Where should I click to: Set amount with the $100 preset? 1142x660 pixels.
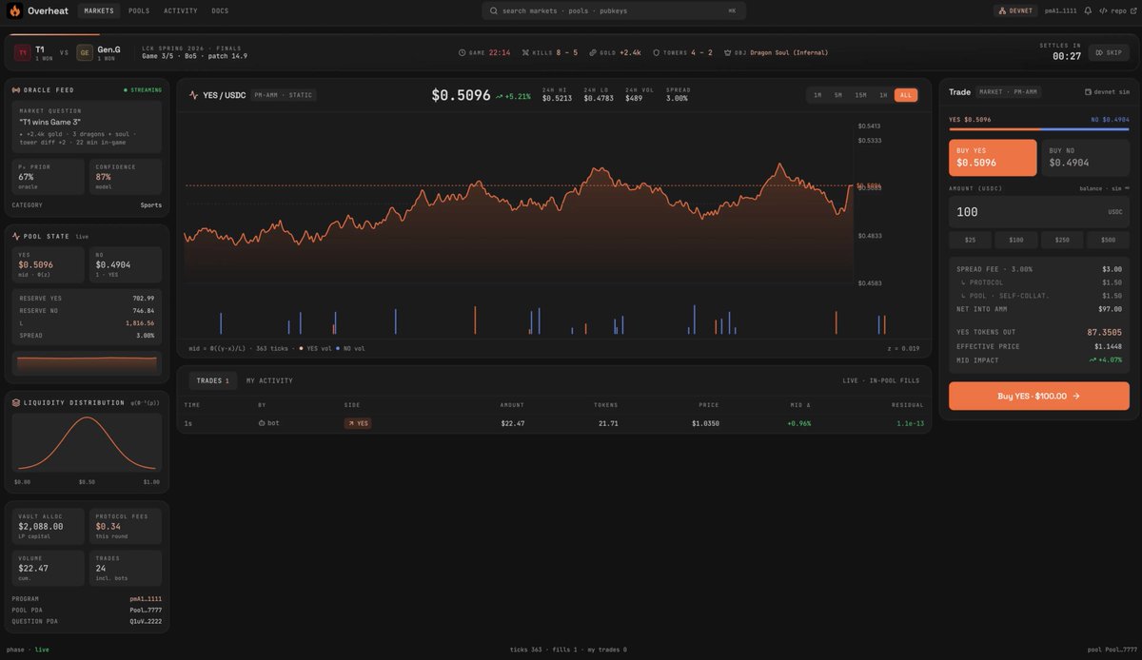[1016, 240]
